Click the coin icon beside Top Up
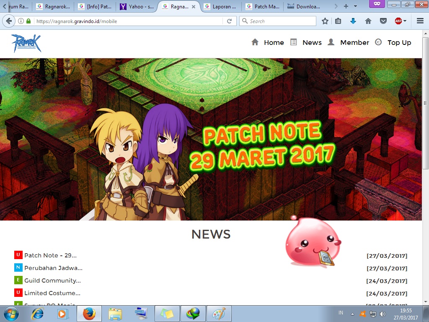This screenshot has width=429, height=322. point(378,42)
